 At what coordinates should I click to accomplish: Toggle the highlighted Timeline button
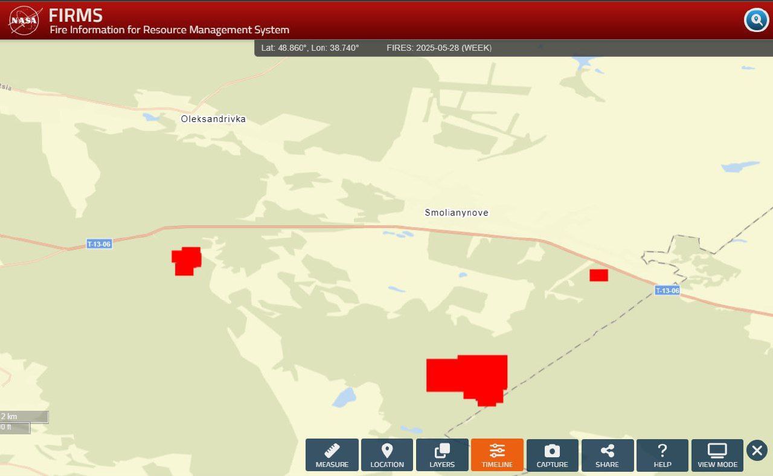click(497, 455)
